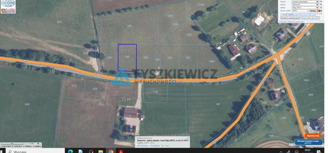The height and width of the screenshot is (153, 328).
Task: Open Adobe Acrobat from taskbar
Action: tap(121, 151)
